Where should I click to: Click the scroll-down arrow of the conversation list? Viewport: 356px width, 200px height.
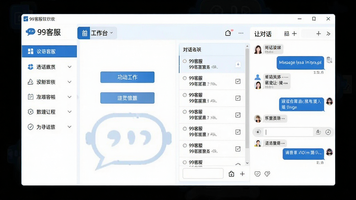pyautogui.click(x=247, y=163)
